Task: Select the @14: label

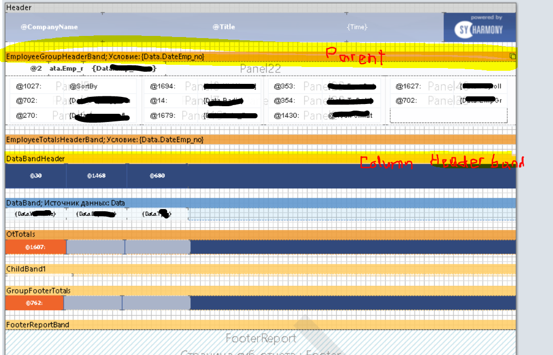Action: click(159, 101)
